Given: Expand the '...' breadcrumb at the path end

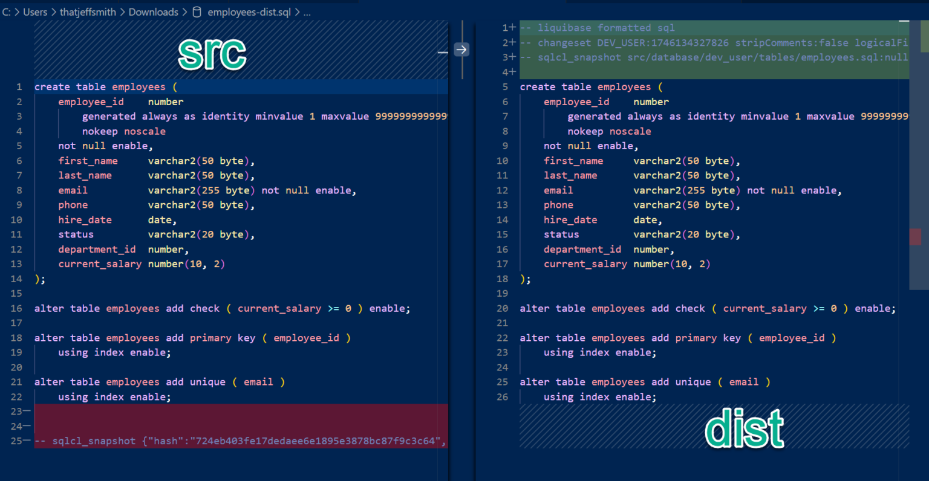Looking at the screenshot, I should [307, 11].
